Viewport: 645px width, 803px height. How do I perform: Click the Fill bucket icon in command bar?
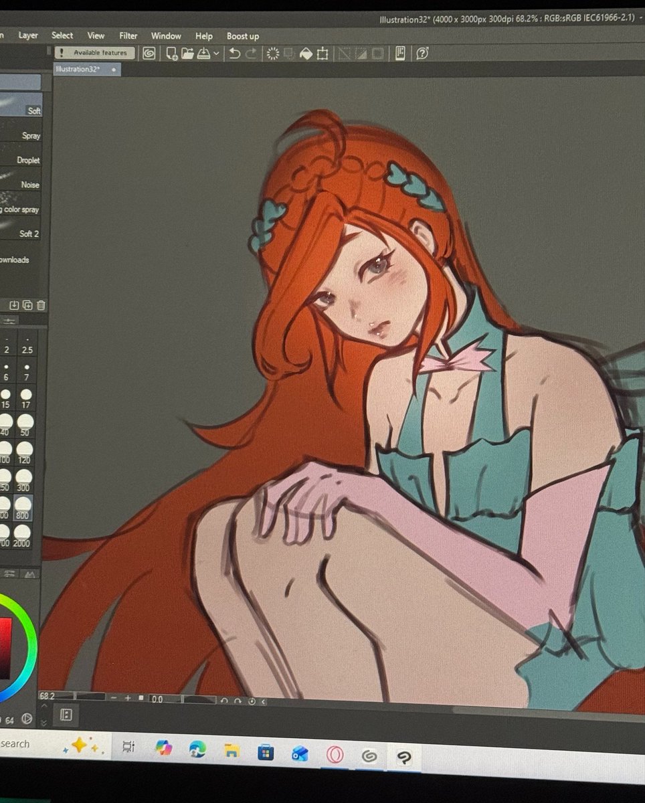[x=306, y=54]
